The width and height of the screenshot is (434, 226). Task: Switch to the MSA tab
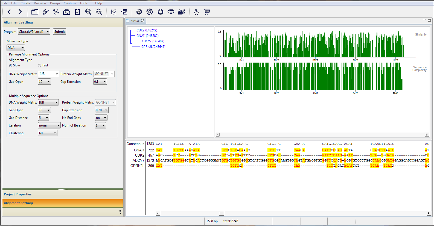(x=135, y=21)
